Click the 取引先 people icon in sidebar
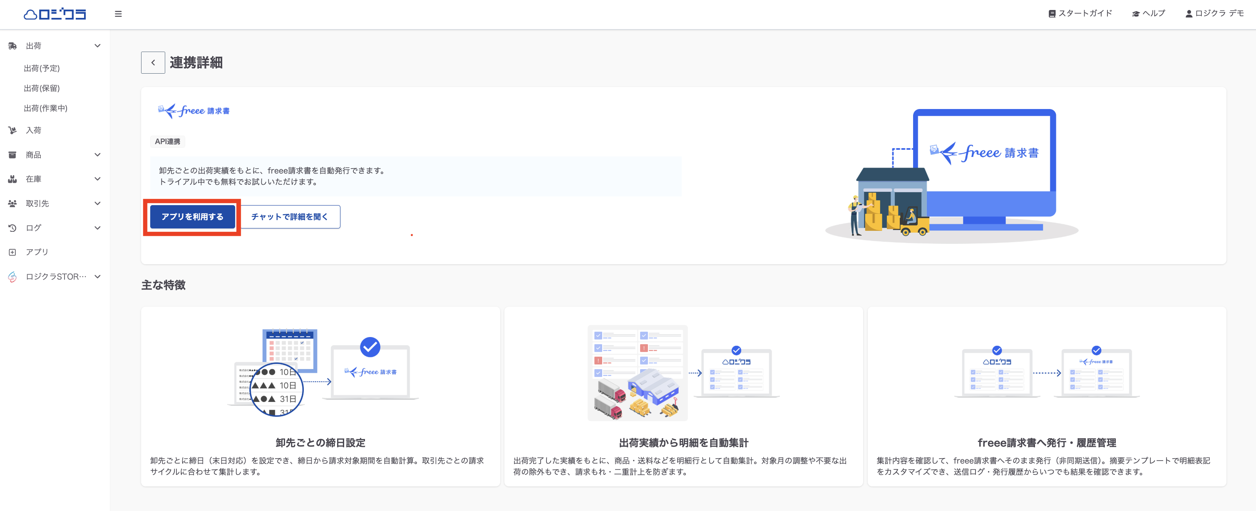The width and height of the screenshot is (1256, 511). click(12, 203)
